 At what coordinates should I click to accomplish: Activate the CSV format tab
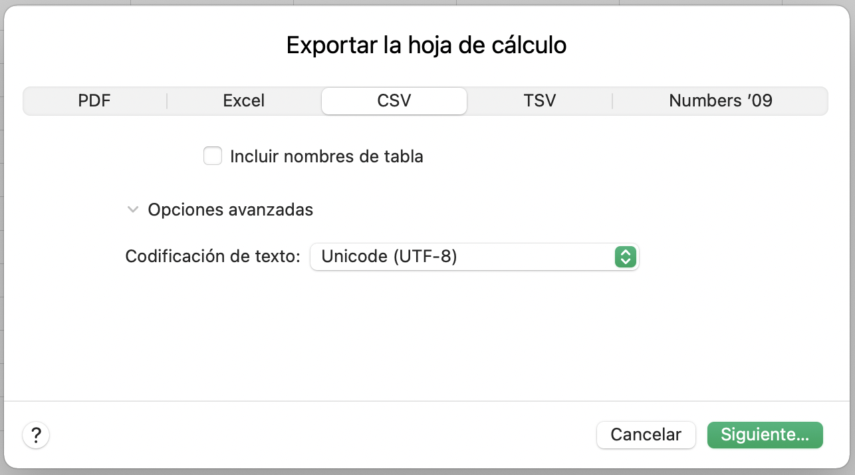(394, 100)
